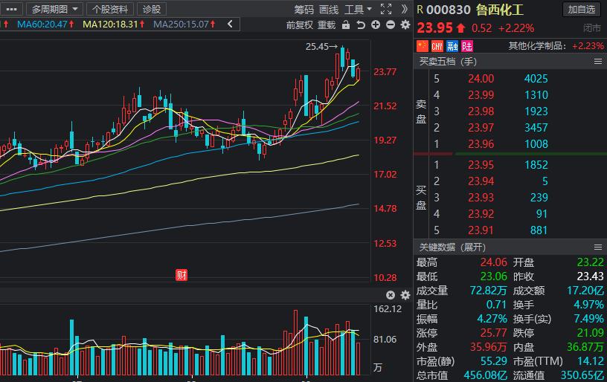Open the 个股资料 tab
The height and width of the screenshot is (382, 607).
click(x=110, y=9)
